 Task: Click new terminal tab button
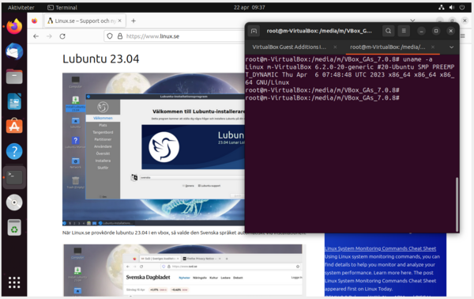click(254, 31)
